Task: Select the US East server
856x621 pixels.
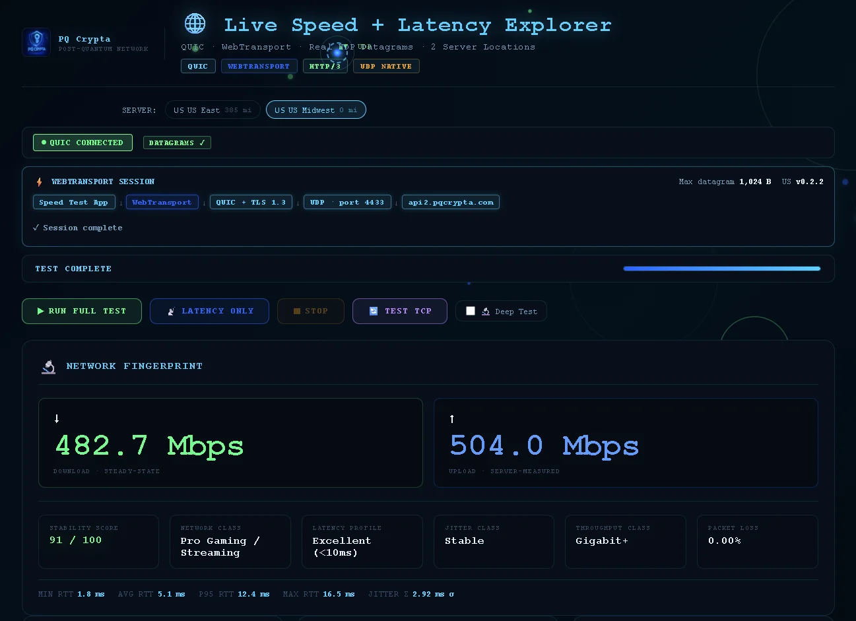Action: click(213, 110)
